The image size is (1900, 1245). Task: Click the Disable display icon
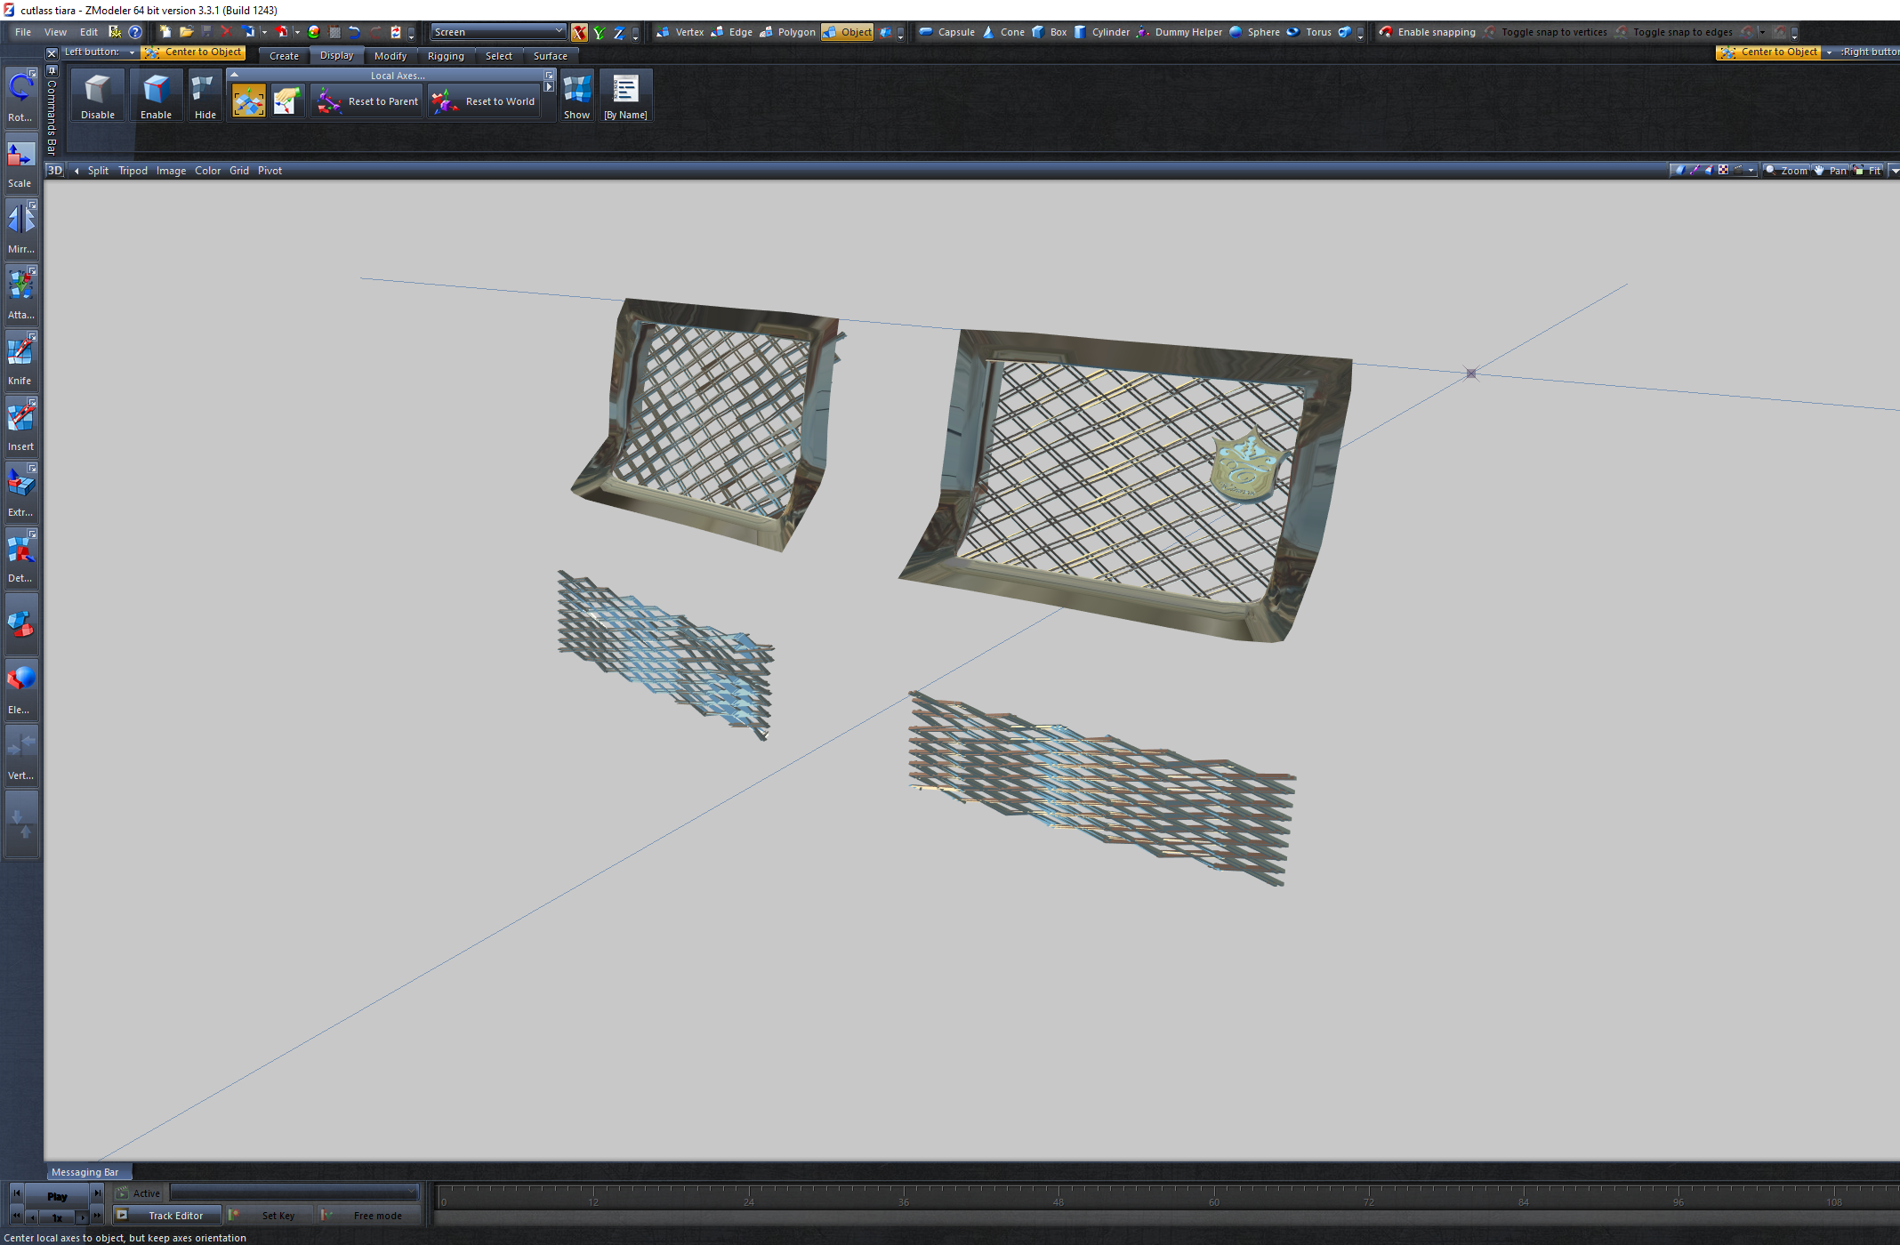98,95
